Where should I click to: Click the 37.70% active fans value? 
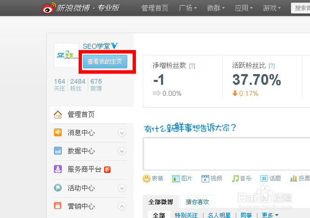[x=256, y=80]
